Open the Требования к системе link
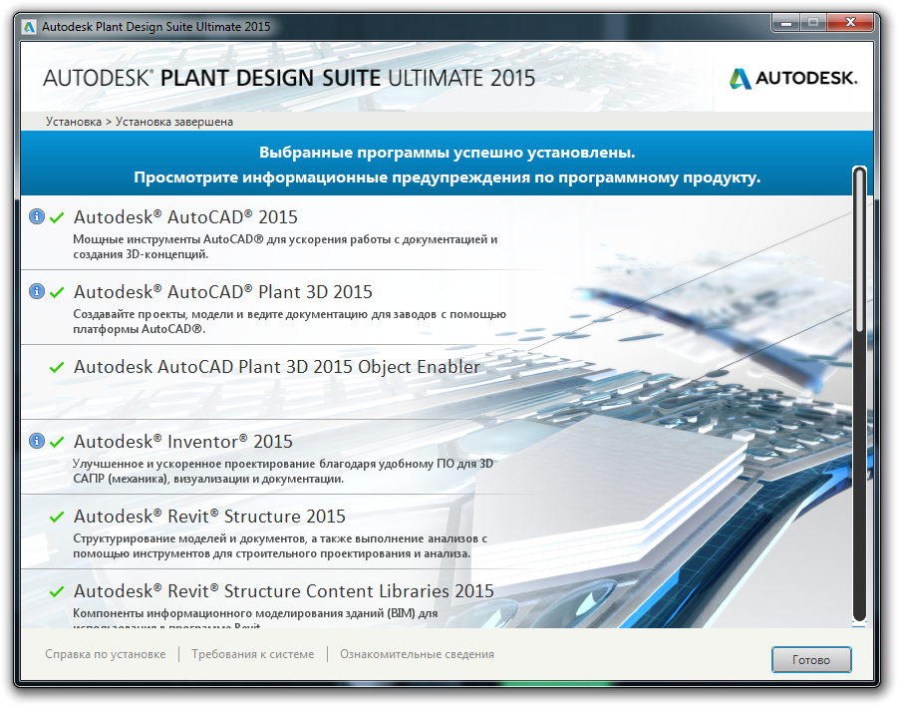The height and width of the screenshot is (707, 898). click(252, 654)
